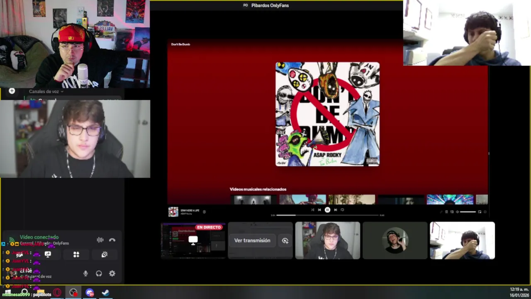Click the Pibardos OnlyFans channel title
Screen dimensions: 531x299
(x=270, y=5)
